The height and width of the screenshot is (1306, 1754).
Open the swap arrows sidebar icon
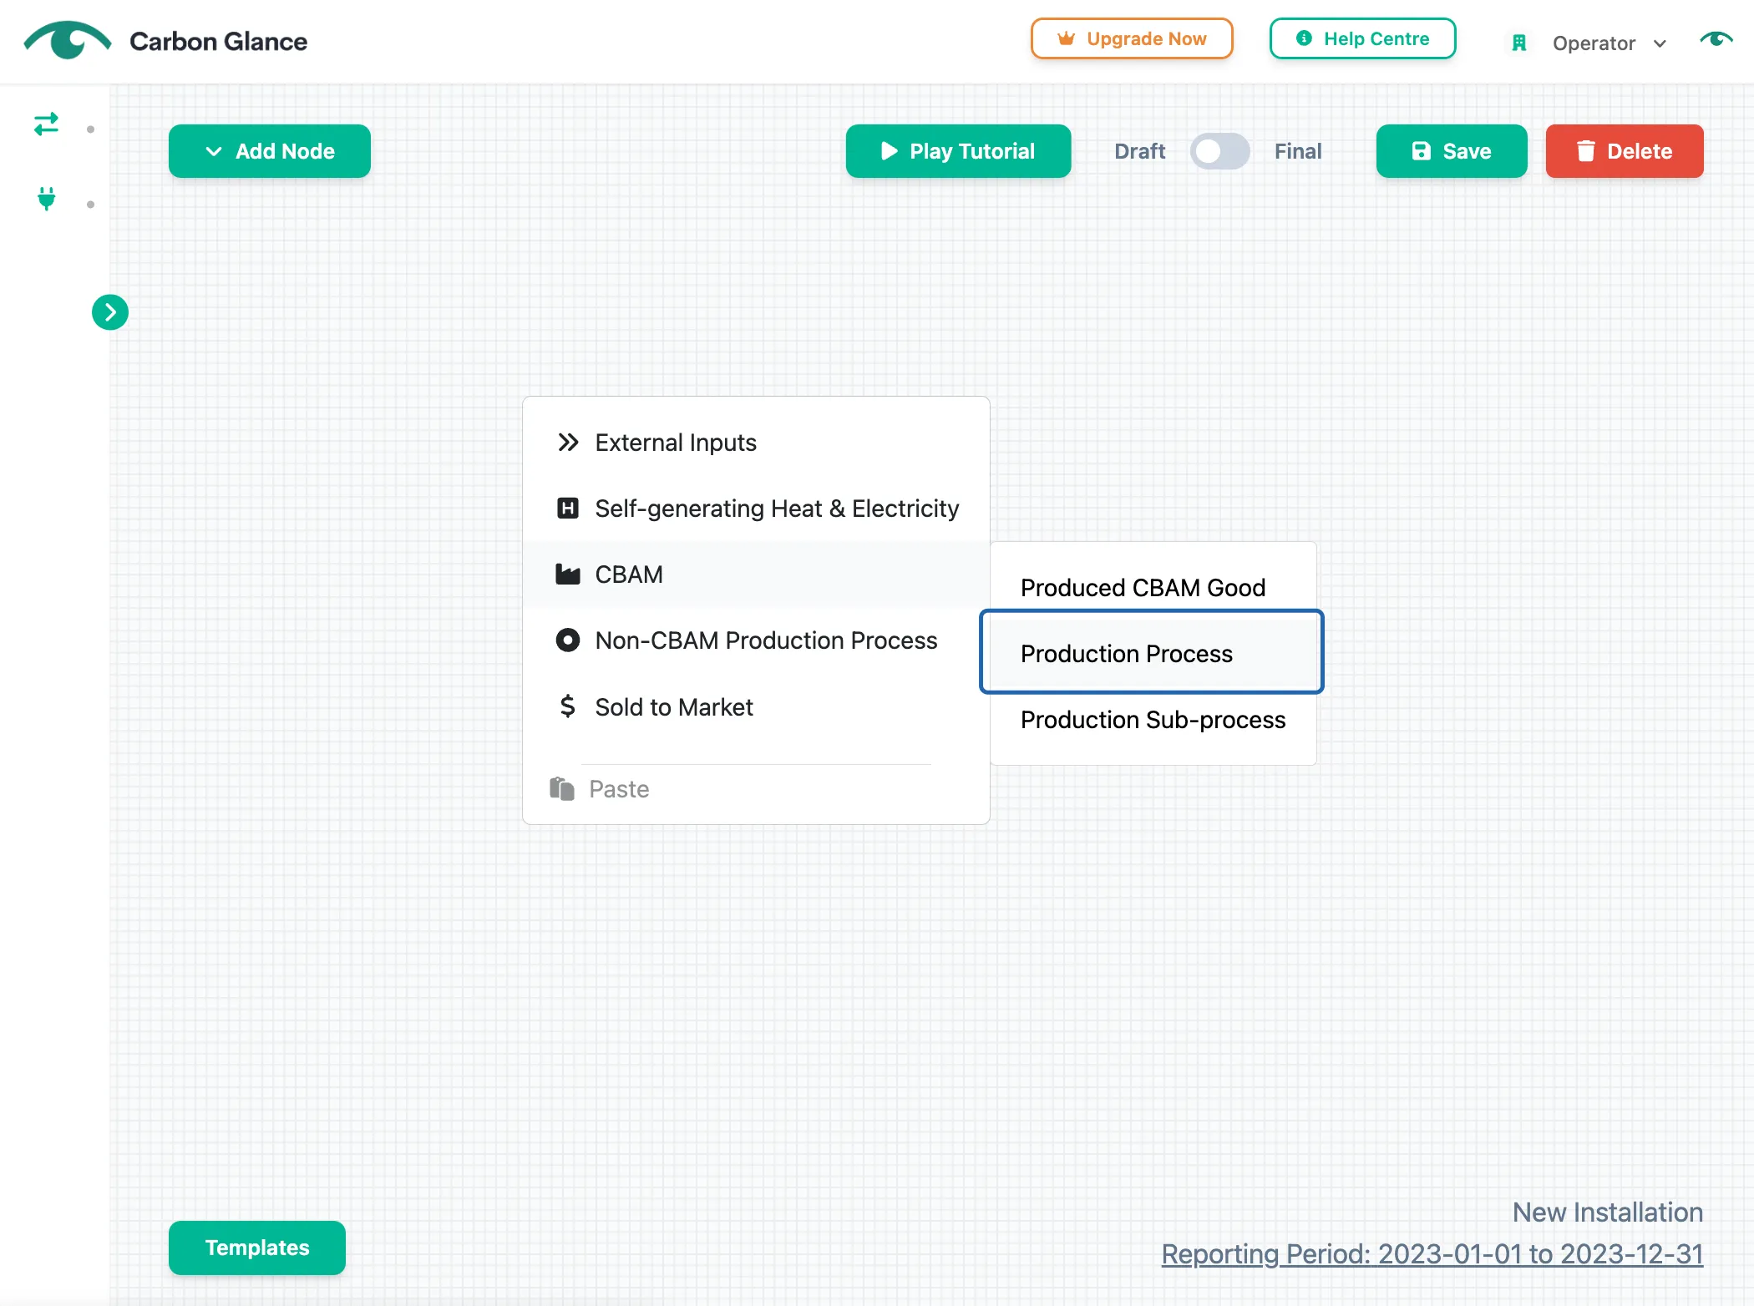46,124
